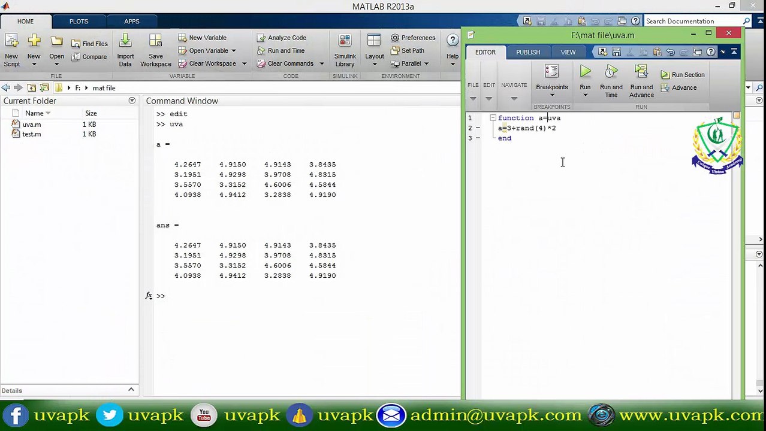Image resolution: width=766 pixels, height=431 pixels.
Task: Open the Help icon in HOME toolstrip
Action: point(453,40)
